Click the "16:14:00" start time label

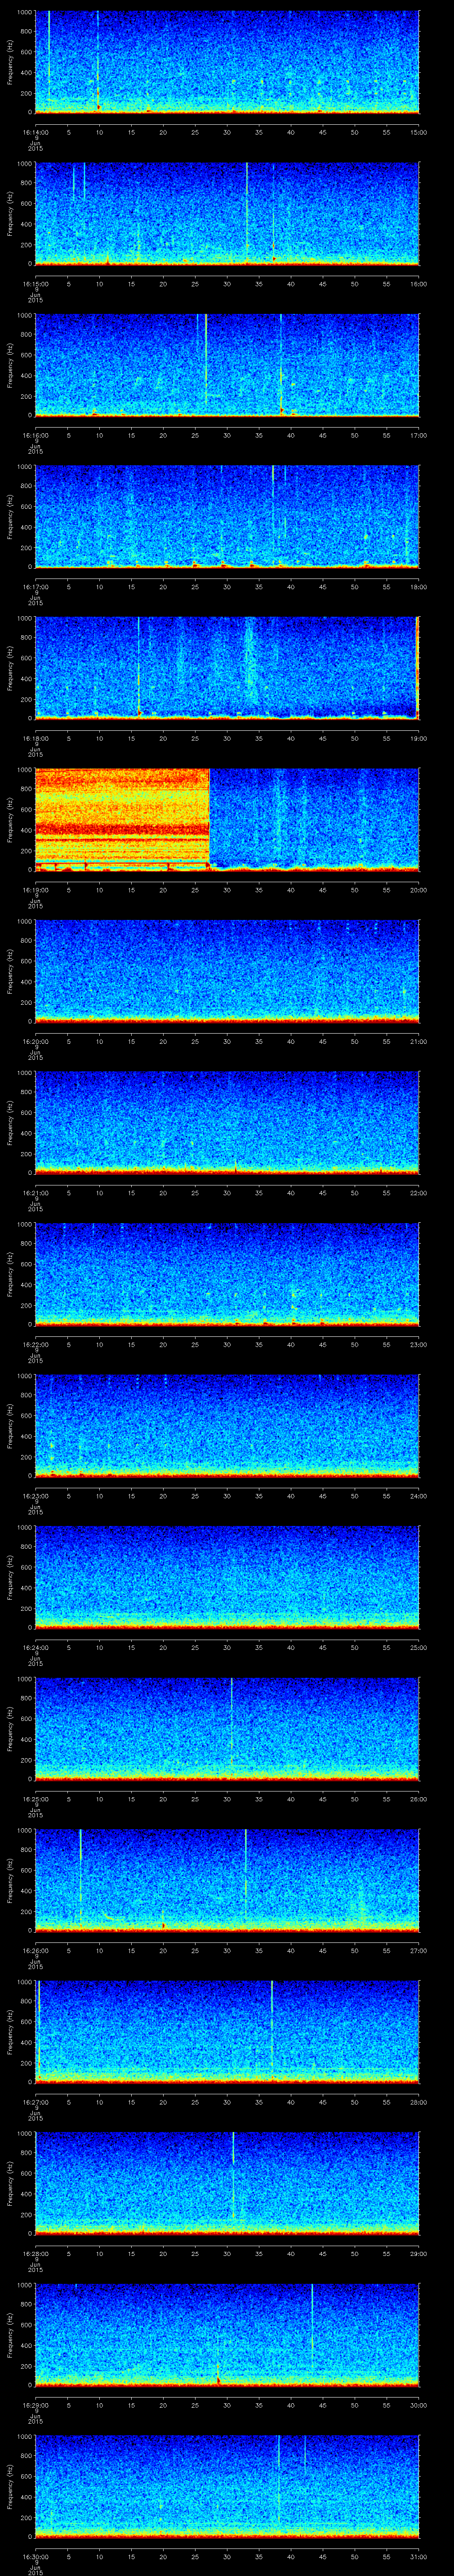coord(35,132)
